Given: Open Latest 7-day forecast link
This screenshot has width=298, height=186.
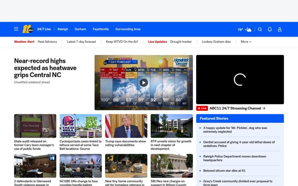Looking at the screenshot, I should point(82,42).
